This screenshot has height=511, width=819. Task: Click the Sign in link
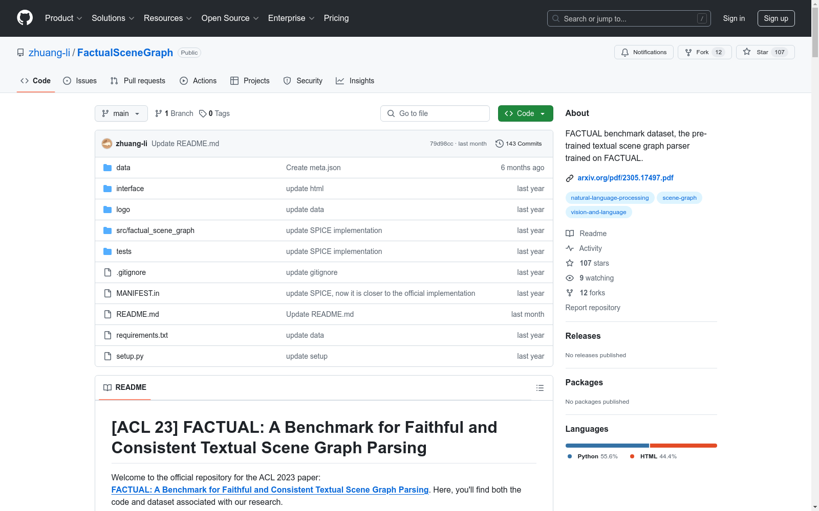click(x=734, y=18)
